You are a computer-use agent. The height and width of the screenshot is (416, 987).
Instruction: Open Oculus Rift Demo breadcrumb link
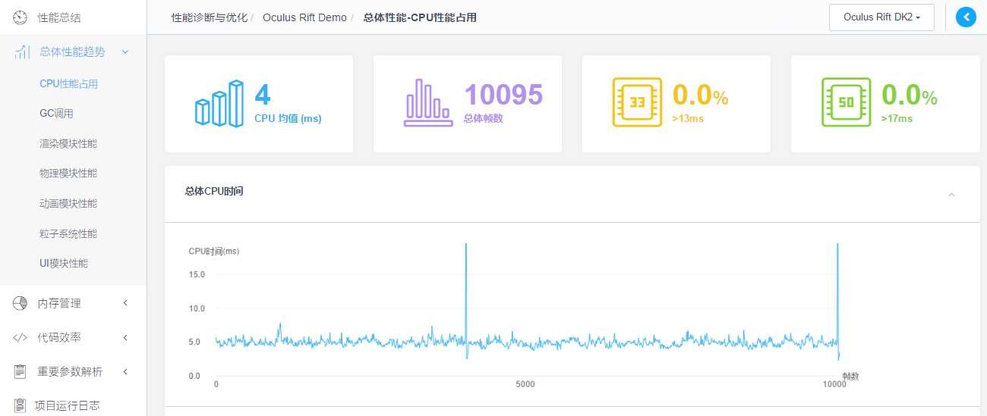tap(304, 17)
